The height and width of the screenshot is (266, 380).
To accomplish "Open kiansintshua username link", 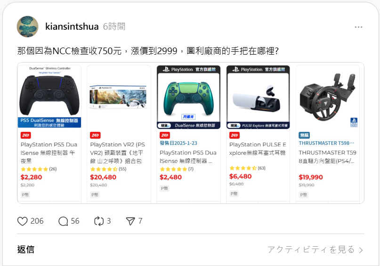I will (x=72, y=26).
